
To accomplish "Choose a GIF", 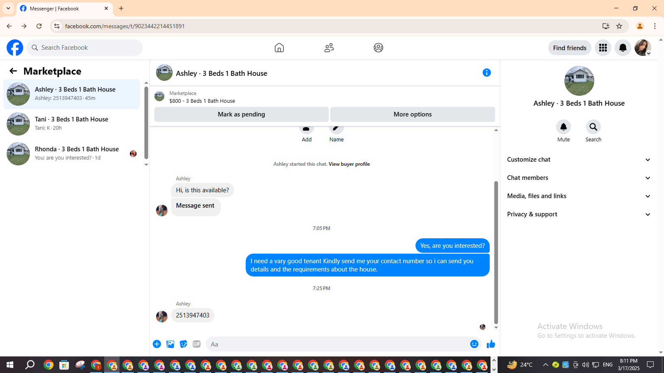I will coord(197,344).
